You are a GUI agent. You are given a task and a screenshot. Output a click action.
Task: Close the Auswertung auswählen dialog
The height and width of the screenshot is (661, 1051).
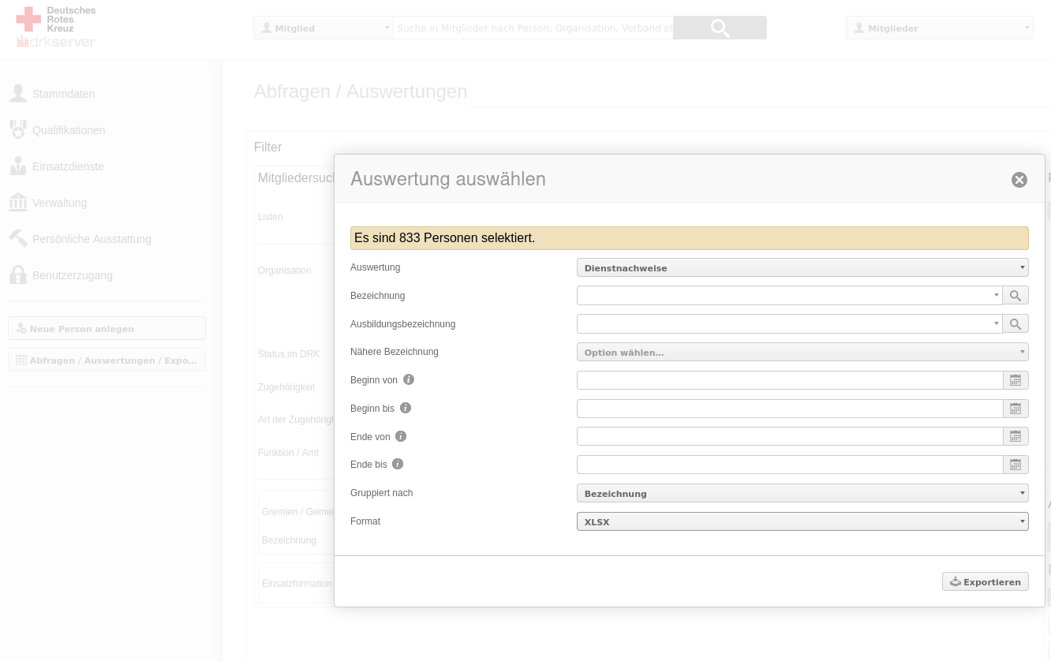click(x=1019, y=180)
